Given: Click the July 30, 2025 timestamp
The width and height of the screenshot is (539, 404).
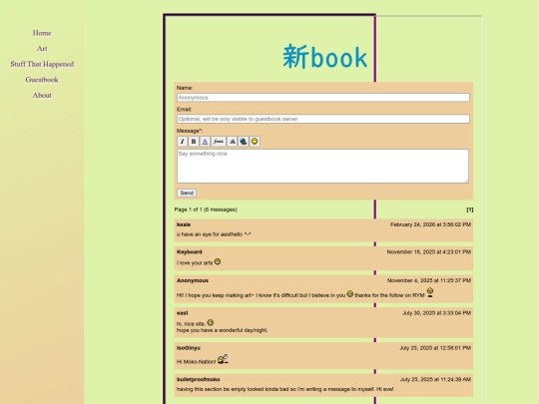Looking at the screenshot, I should pyautogui.click(x=436, y=313).
